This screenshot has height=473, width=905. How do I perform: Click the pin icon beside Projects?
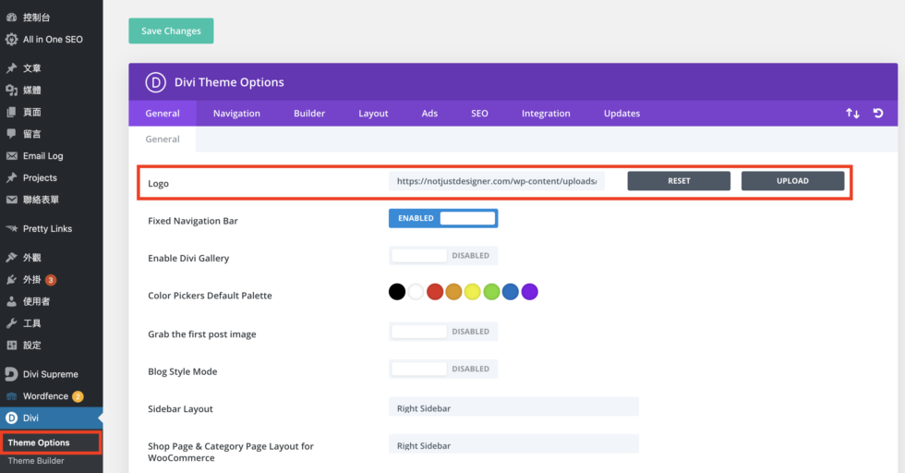11,178
